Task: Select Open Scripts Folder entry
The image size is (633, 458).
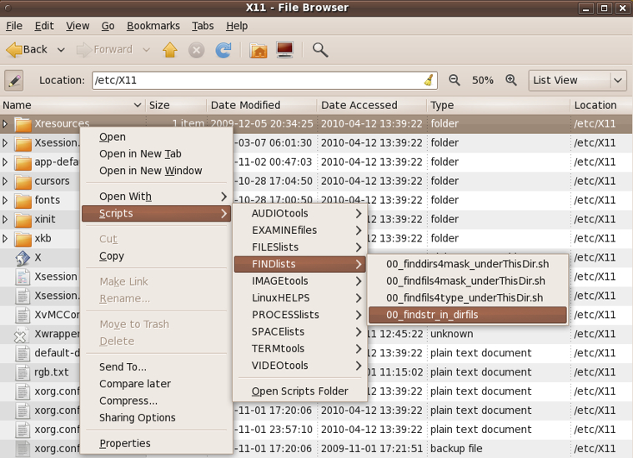Action: pyautogui.click(x=299, y=391)
